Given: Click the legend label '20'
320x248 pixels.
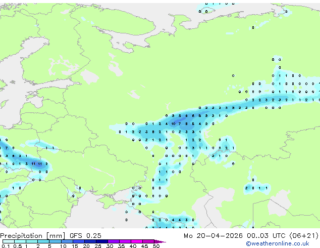Looking at the screenshot, I should point(86,246).
